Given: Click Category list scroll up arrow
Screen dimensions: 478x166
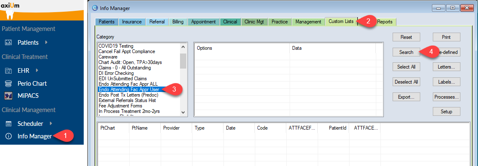Looking at the screenshot, I should pos(183,47).
